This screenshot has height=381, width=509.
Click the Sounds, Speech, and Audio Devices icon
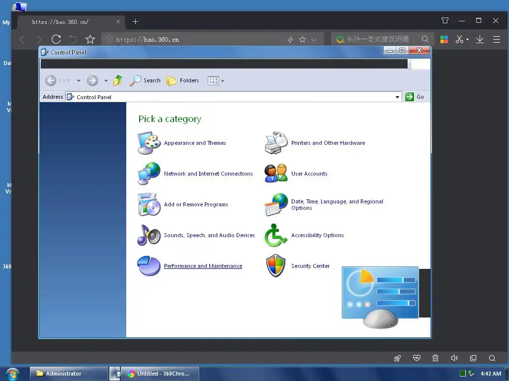pos(149,235)
